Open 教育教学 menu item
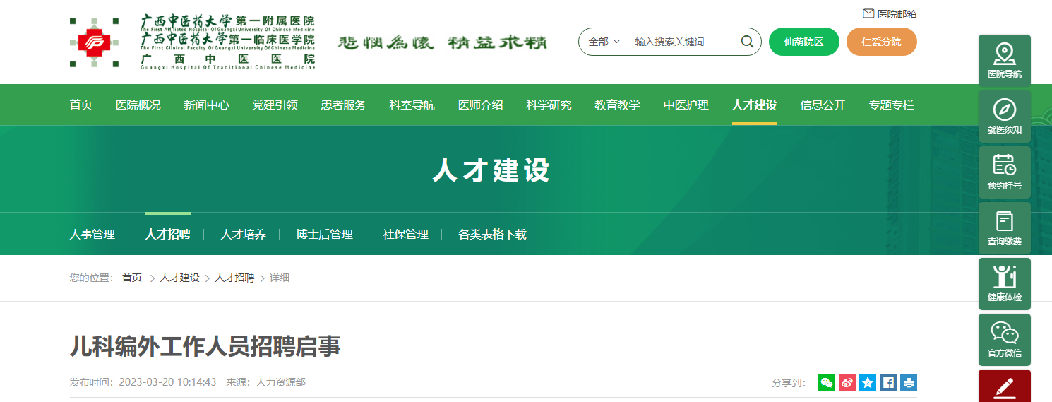This screenshot has height=402, width=1052. pyautogui.click(x=618, y=105)
